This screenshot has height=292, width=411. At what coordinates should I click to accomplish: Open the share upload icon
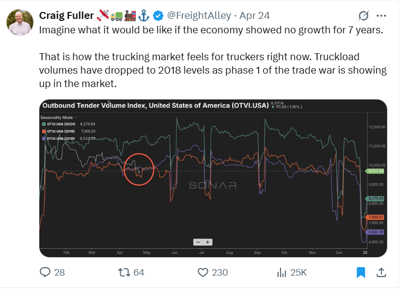point(382,273)
